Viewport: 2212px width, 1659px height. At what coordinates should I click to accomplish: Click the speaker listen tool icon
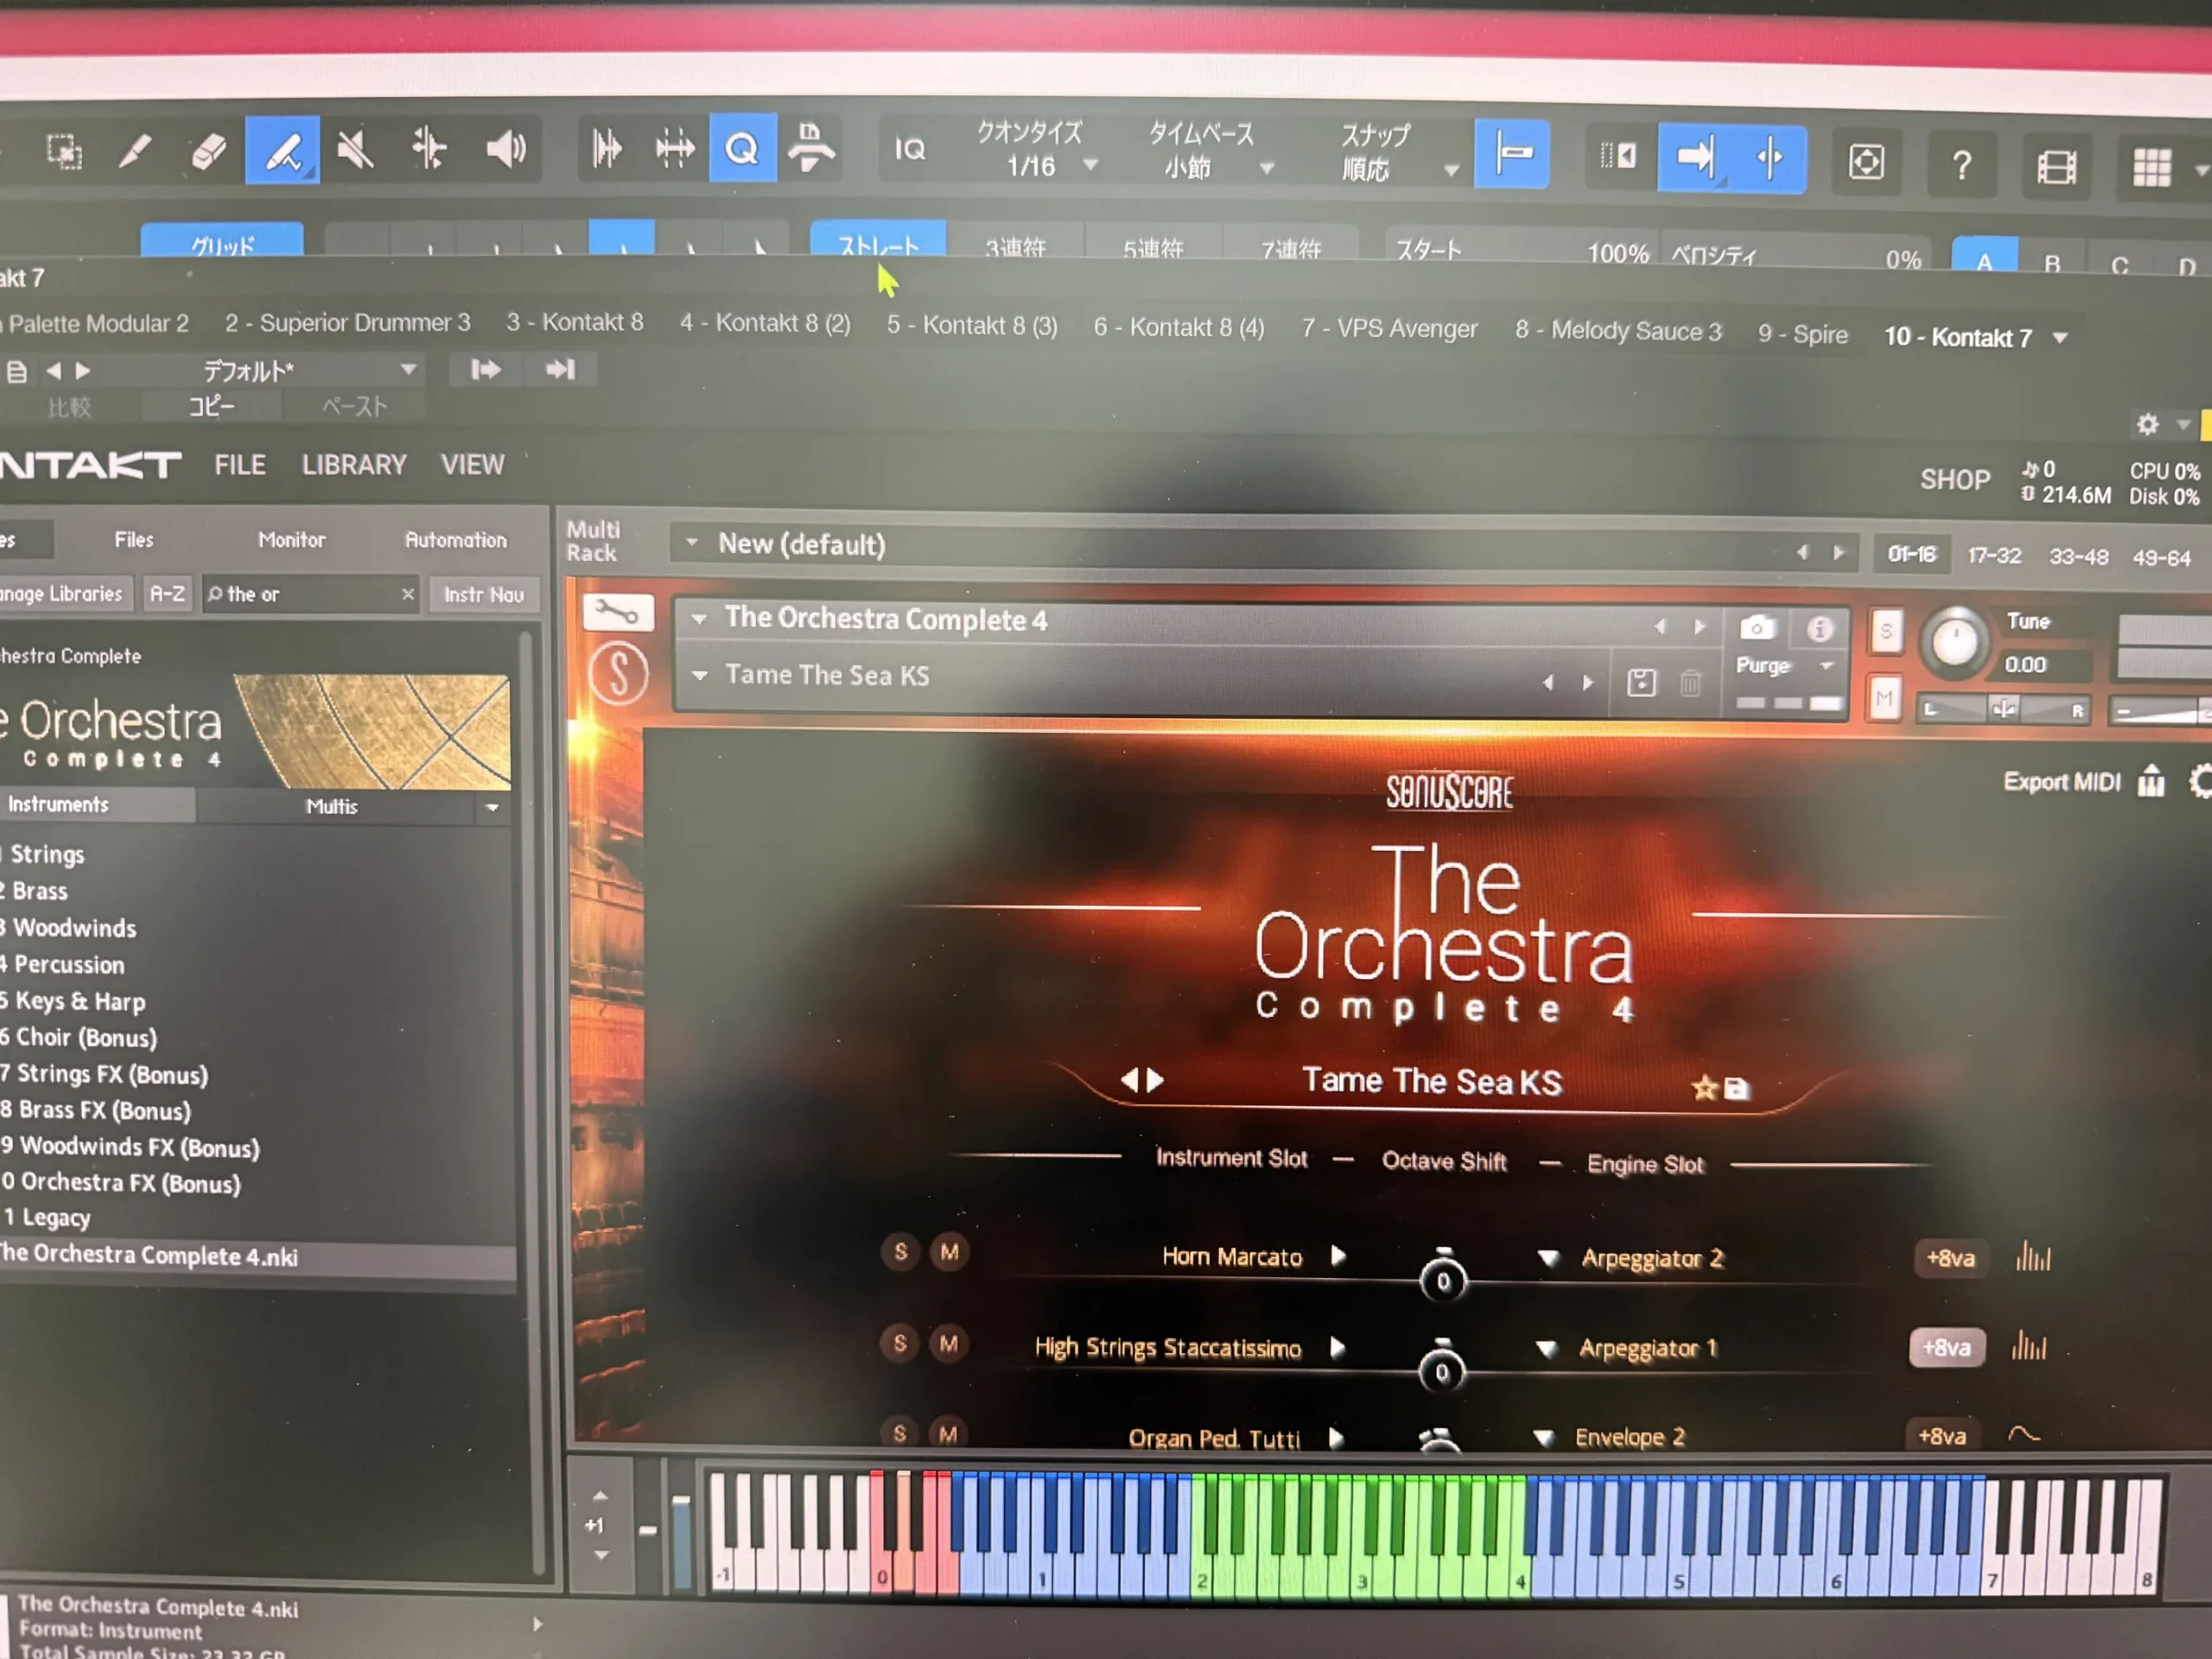click(x=505, y=150)
